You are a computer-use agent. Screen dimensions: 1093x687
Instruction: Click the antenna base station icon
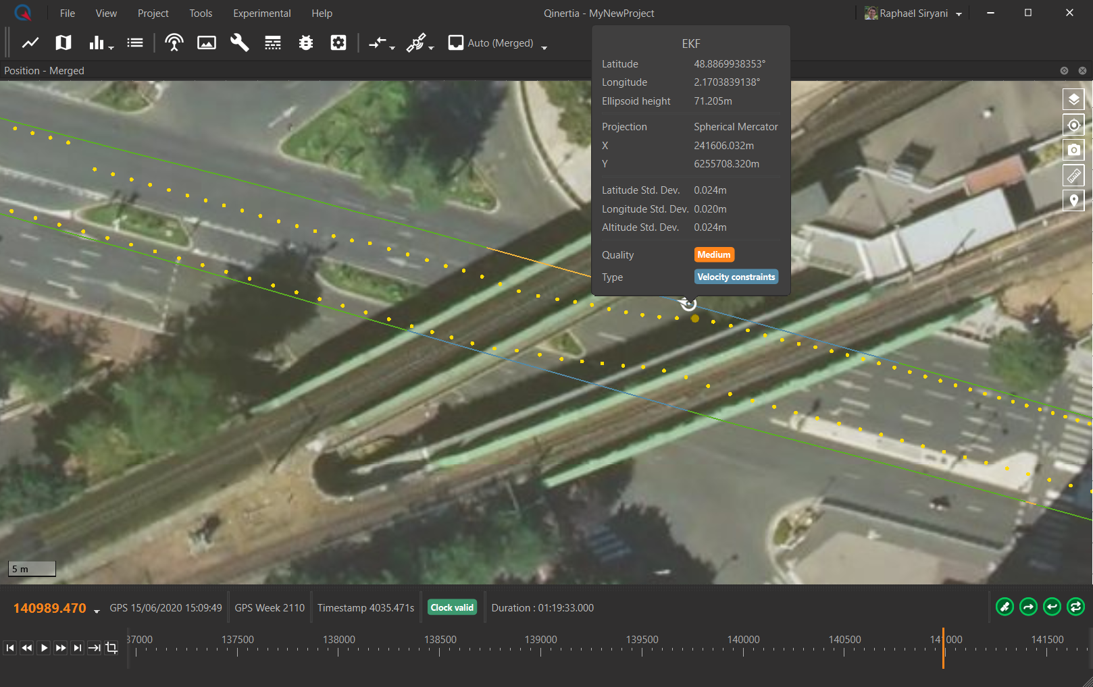[x=174, y=43]
